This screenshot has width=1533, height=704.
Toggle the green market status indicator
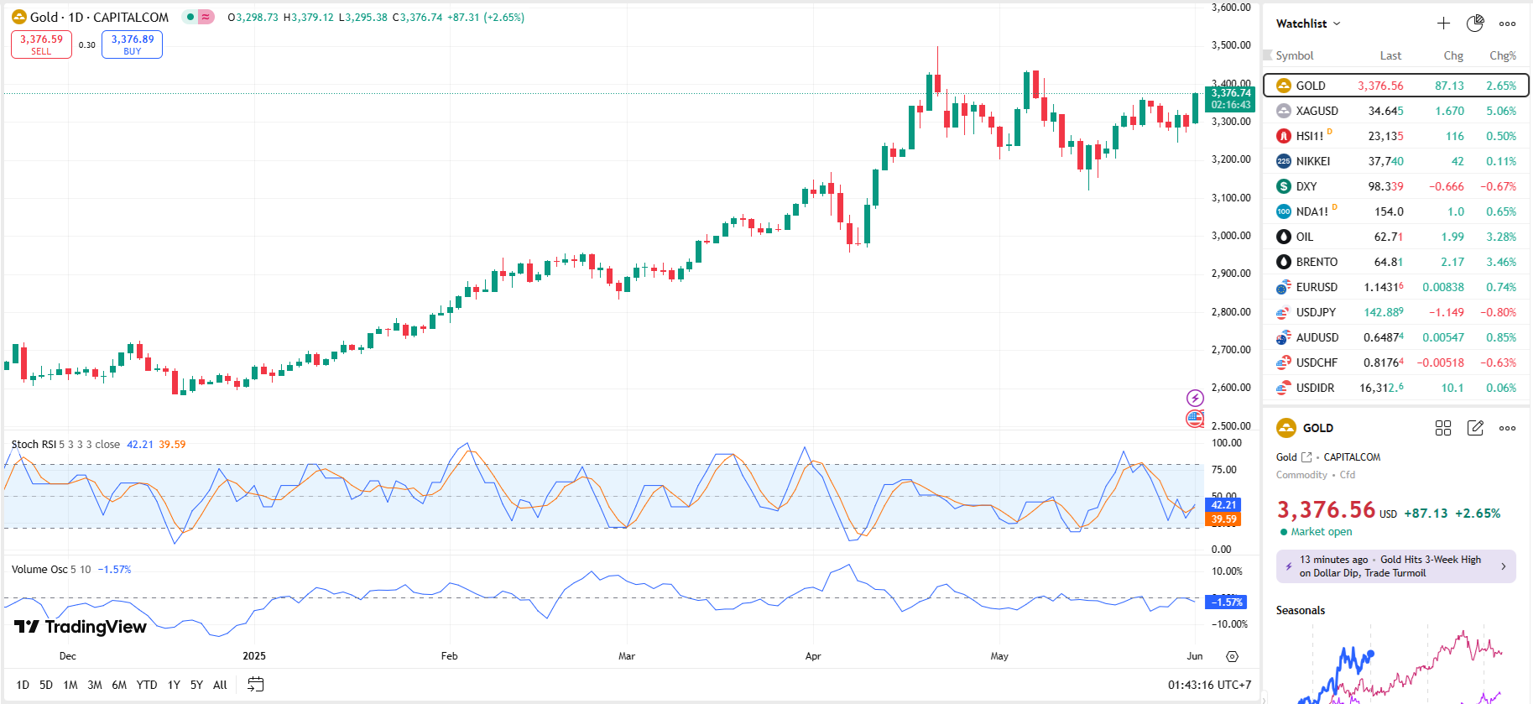tap(190, 17)
